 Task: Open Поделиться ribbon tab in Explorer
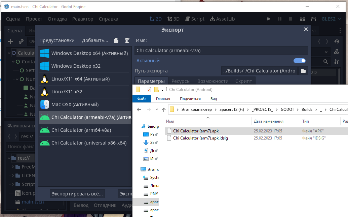tap(190, 99)
